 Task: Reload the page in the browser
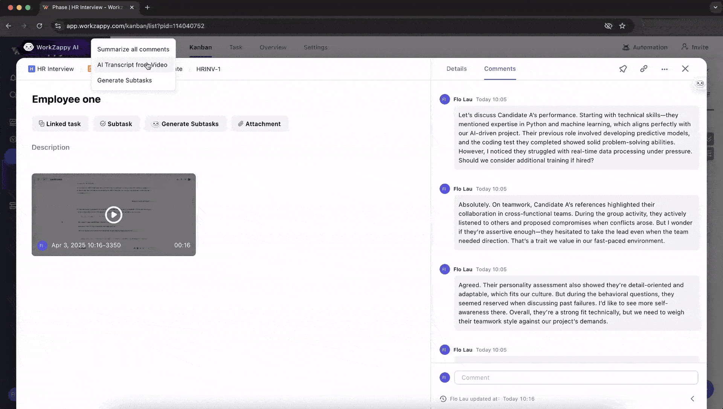pyautogui.click(x=40, y=26)
